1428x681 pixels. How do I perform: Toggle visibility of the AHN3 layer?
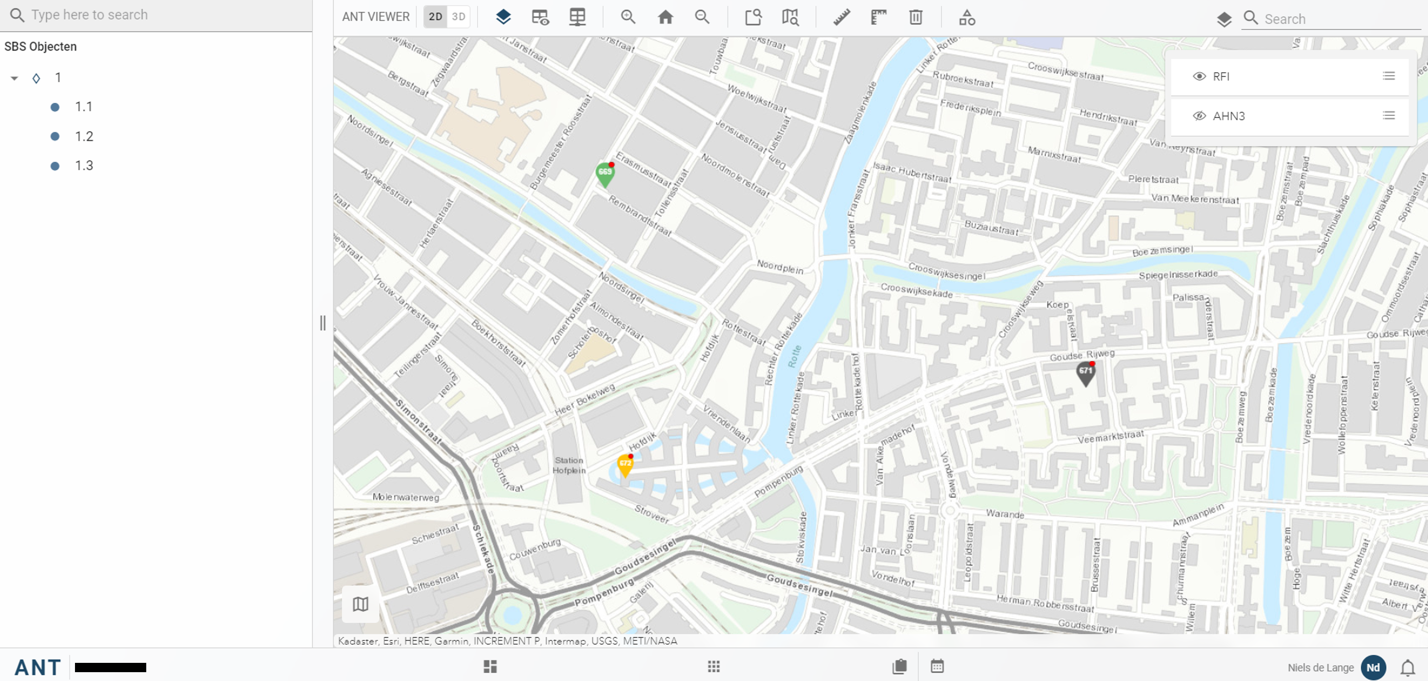(x=1199, y=116)
